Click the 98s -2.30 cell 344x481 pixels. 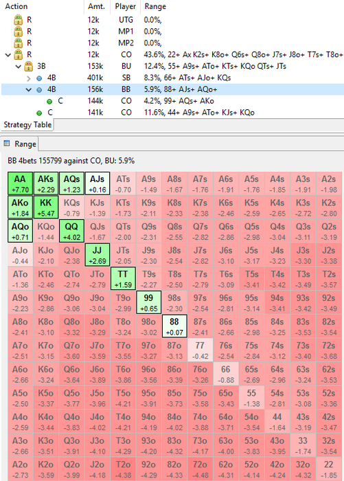[x=174, y=302]
